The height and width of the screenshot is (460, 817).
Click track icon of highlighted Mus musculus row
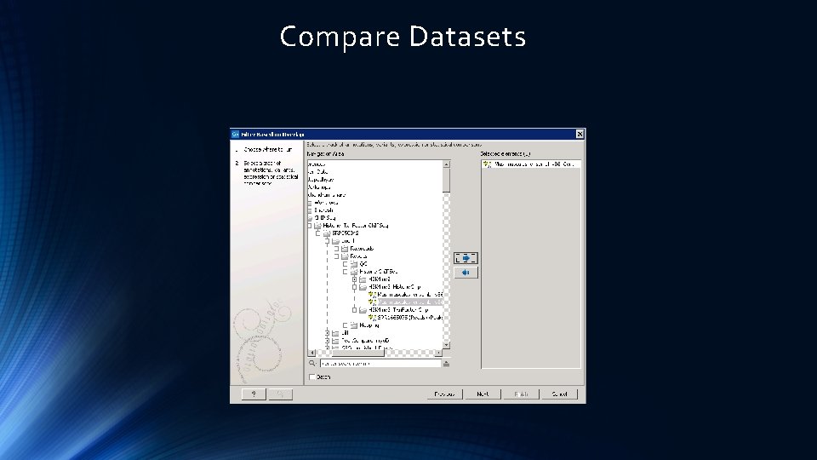(372, 302)
